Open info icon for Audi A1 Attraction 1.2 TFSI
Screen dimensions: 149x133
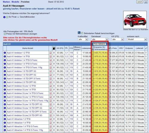(x=5, y=119)
